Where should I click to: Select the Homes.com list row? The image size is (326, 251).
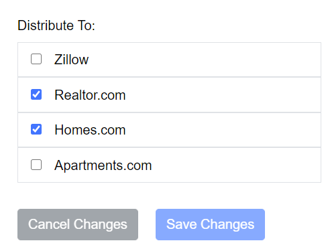[169, 130]
